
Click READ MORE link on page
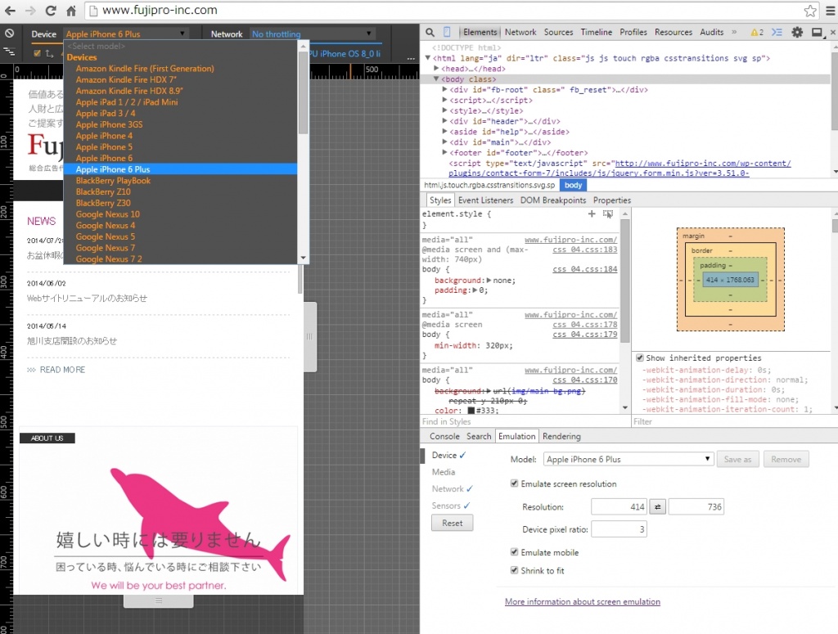click(62, 370)
